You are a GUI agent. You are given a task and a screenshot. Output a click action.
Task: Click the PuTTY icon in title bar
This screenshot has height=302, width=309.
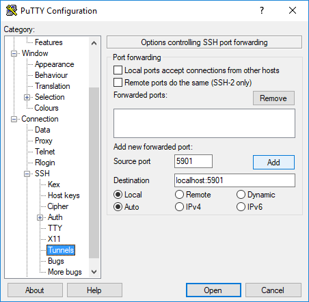(12, 10)
